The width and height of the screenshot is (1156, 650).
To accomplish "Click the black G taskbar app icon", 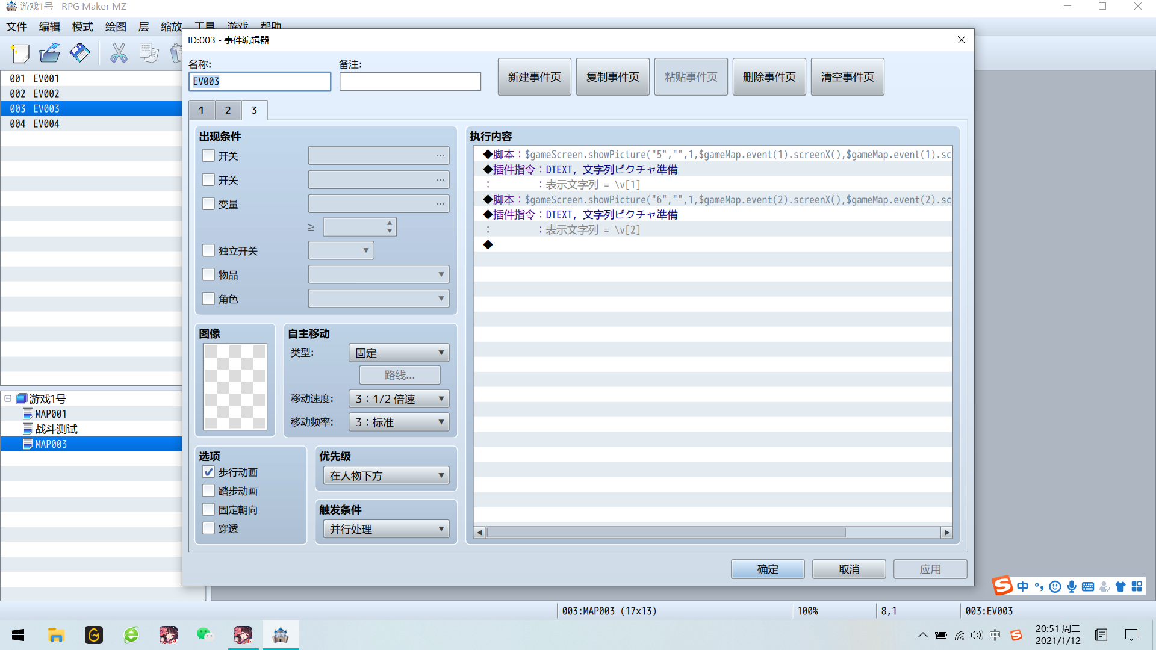I will 94,635.
